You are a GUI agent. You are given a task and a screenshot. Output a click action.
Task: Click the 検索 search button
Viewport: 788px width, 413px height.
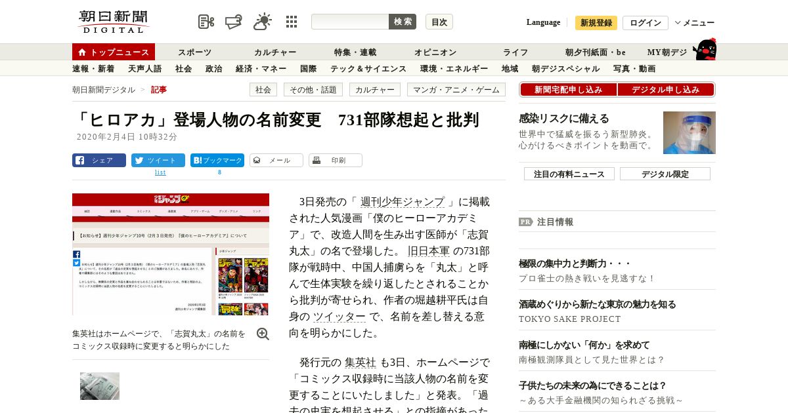click(403, 22)
